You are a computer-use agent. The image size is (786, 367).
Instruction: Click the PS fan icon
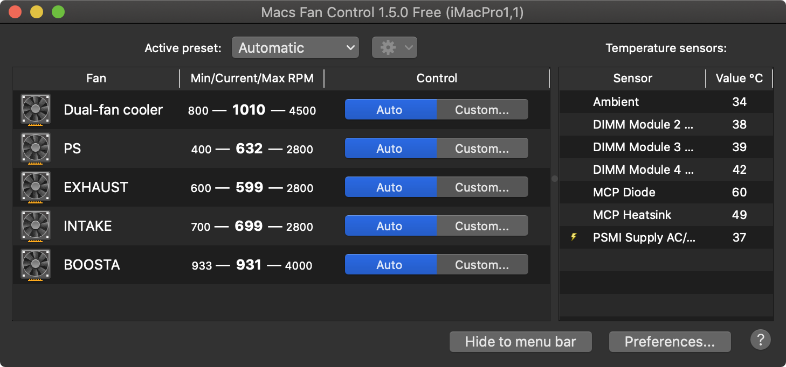coord(36,149)
